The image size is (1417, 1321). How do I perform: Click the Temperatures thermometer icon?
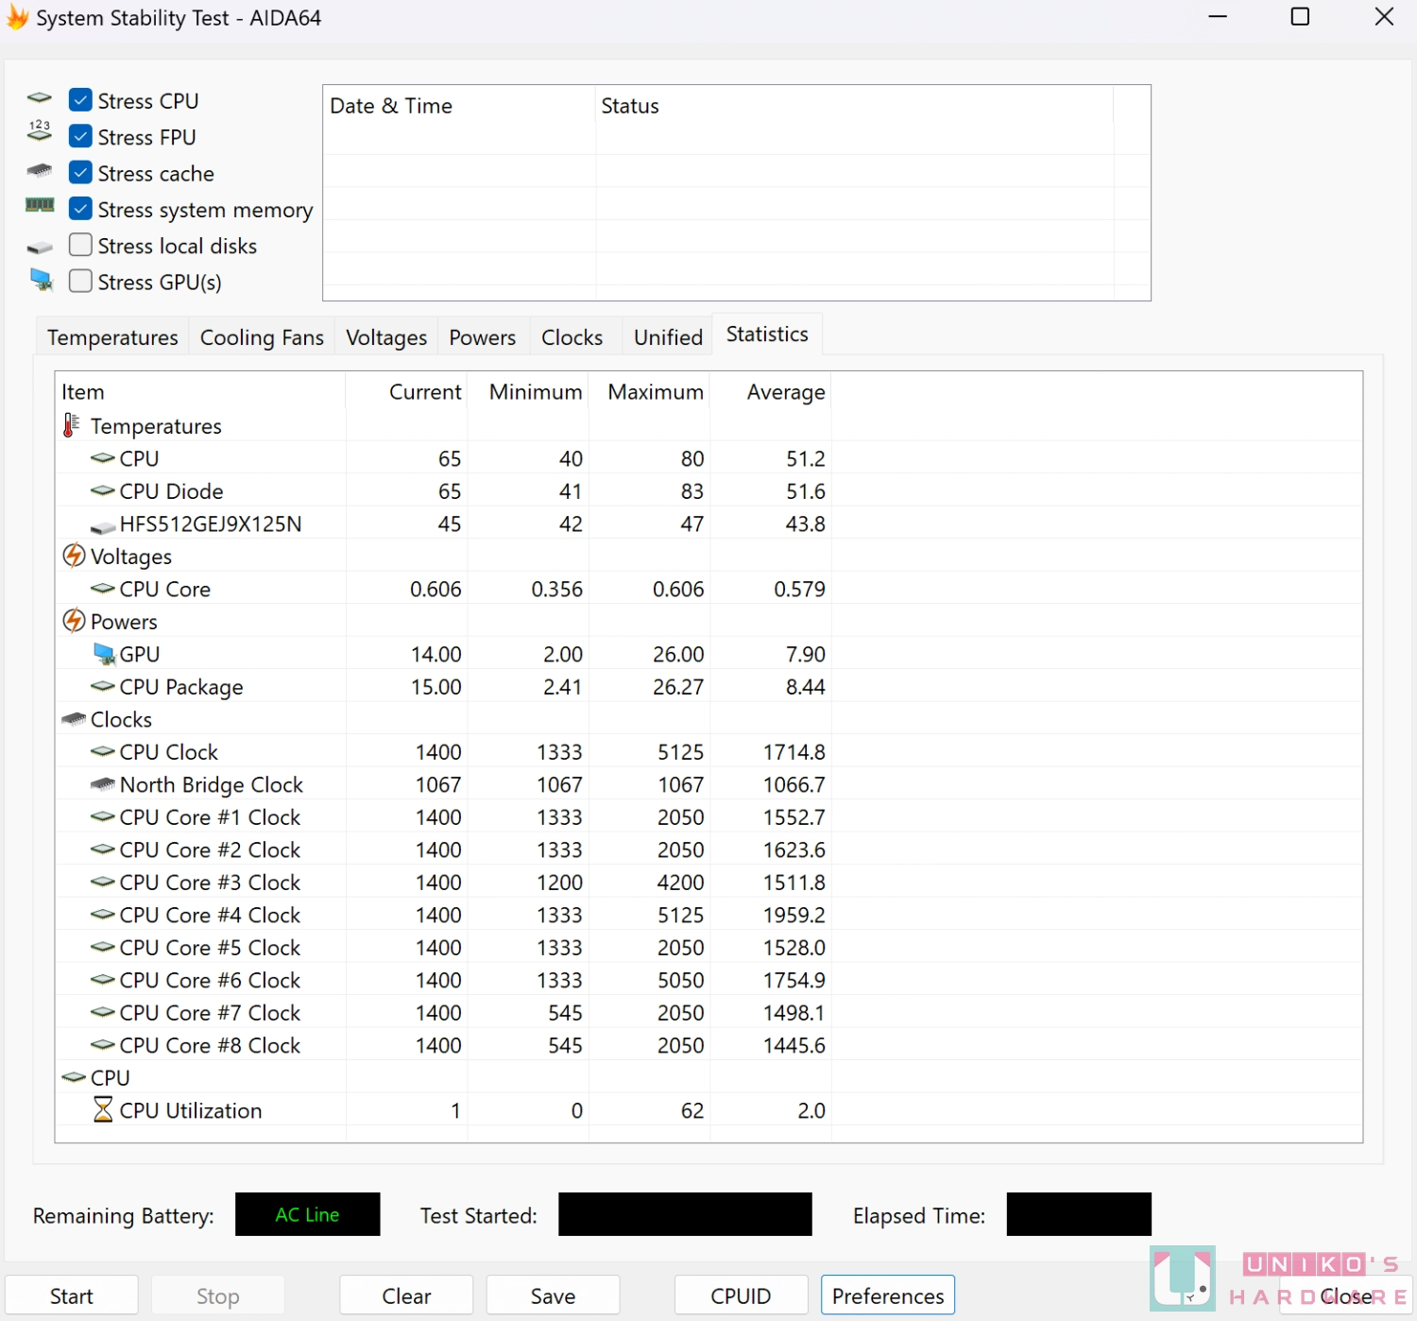click(71, 425)
